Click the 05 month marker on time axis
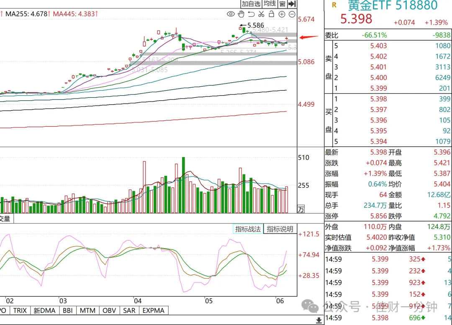 209,301
